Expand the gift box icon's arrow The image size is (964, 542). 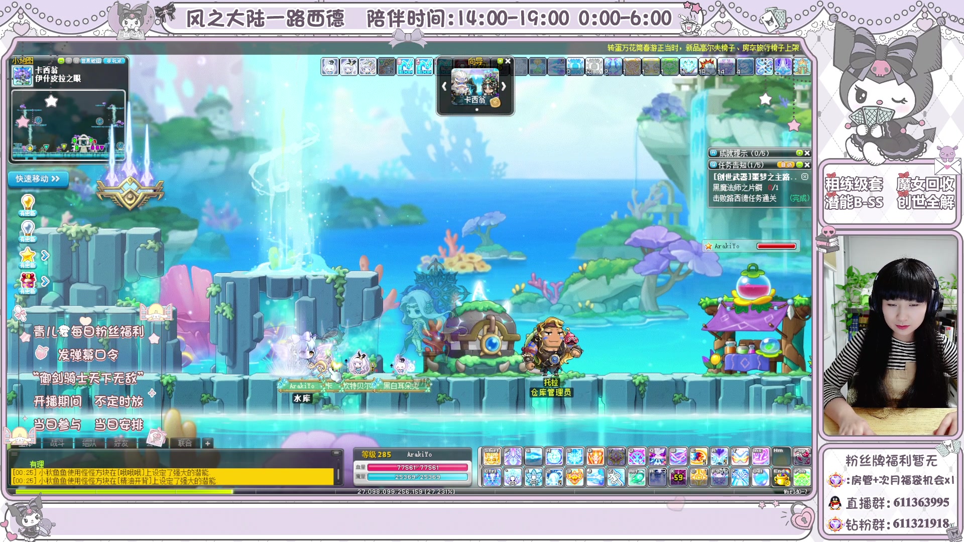coord(45,281)
